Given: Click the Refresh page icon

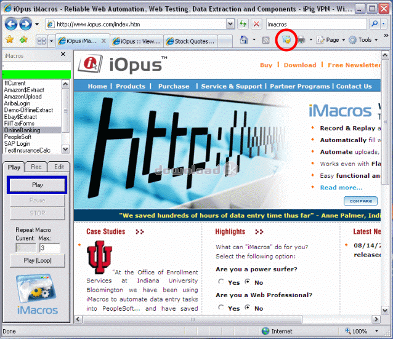Looking at the screenshot, I should pos(243,23).
